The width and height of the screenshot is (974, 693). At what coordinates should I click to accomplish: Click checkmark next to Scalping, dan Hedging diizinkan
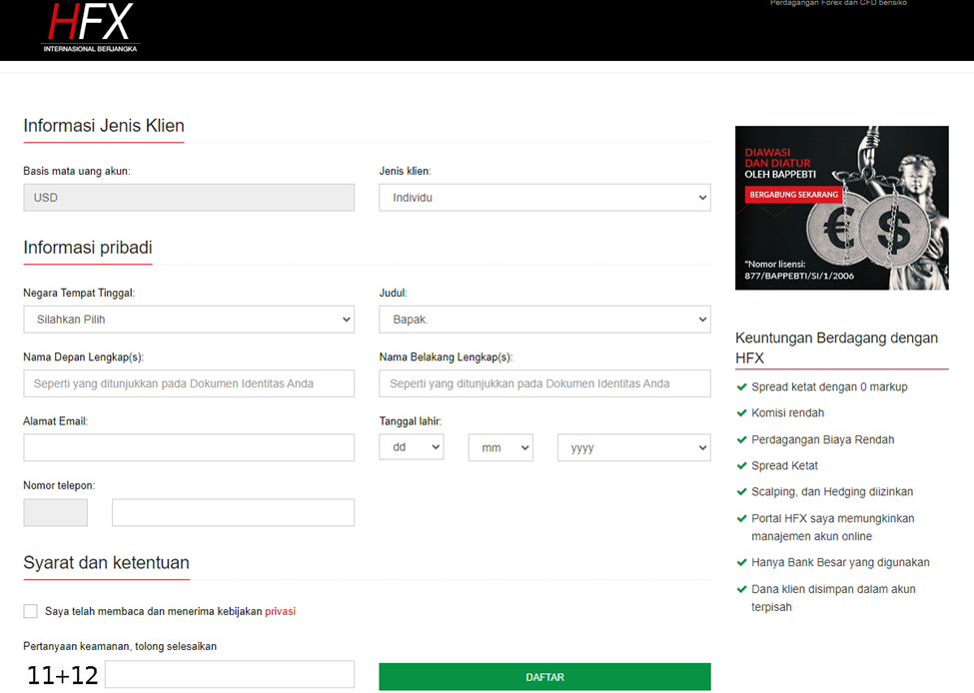(x=741, y=492)
